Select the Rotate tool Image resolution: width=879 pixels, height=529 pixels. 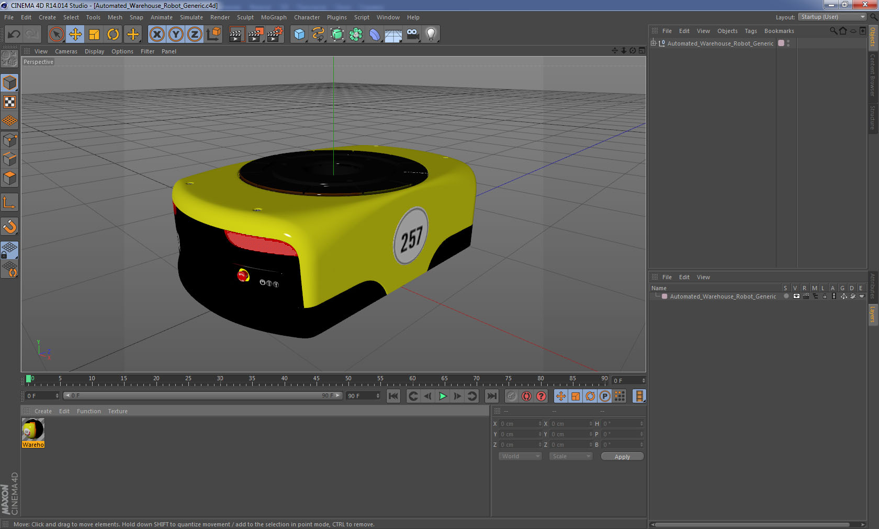[x=113, y=35]
